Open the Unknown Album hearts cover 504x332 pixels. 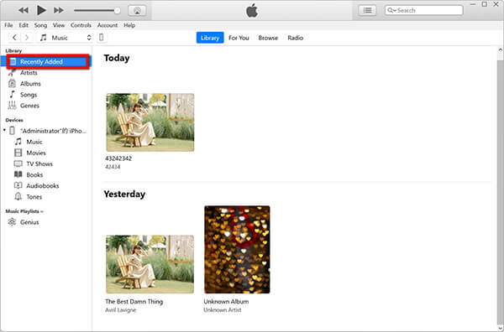pos(237,250)
